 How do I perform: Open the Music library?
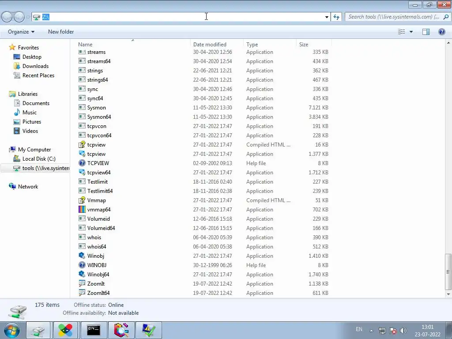coord(30,113)
